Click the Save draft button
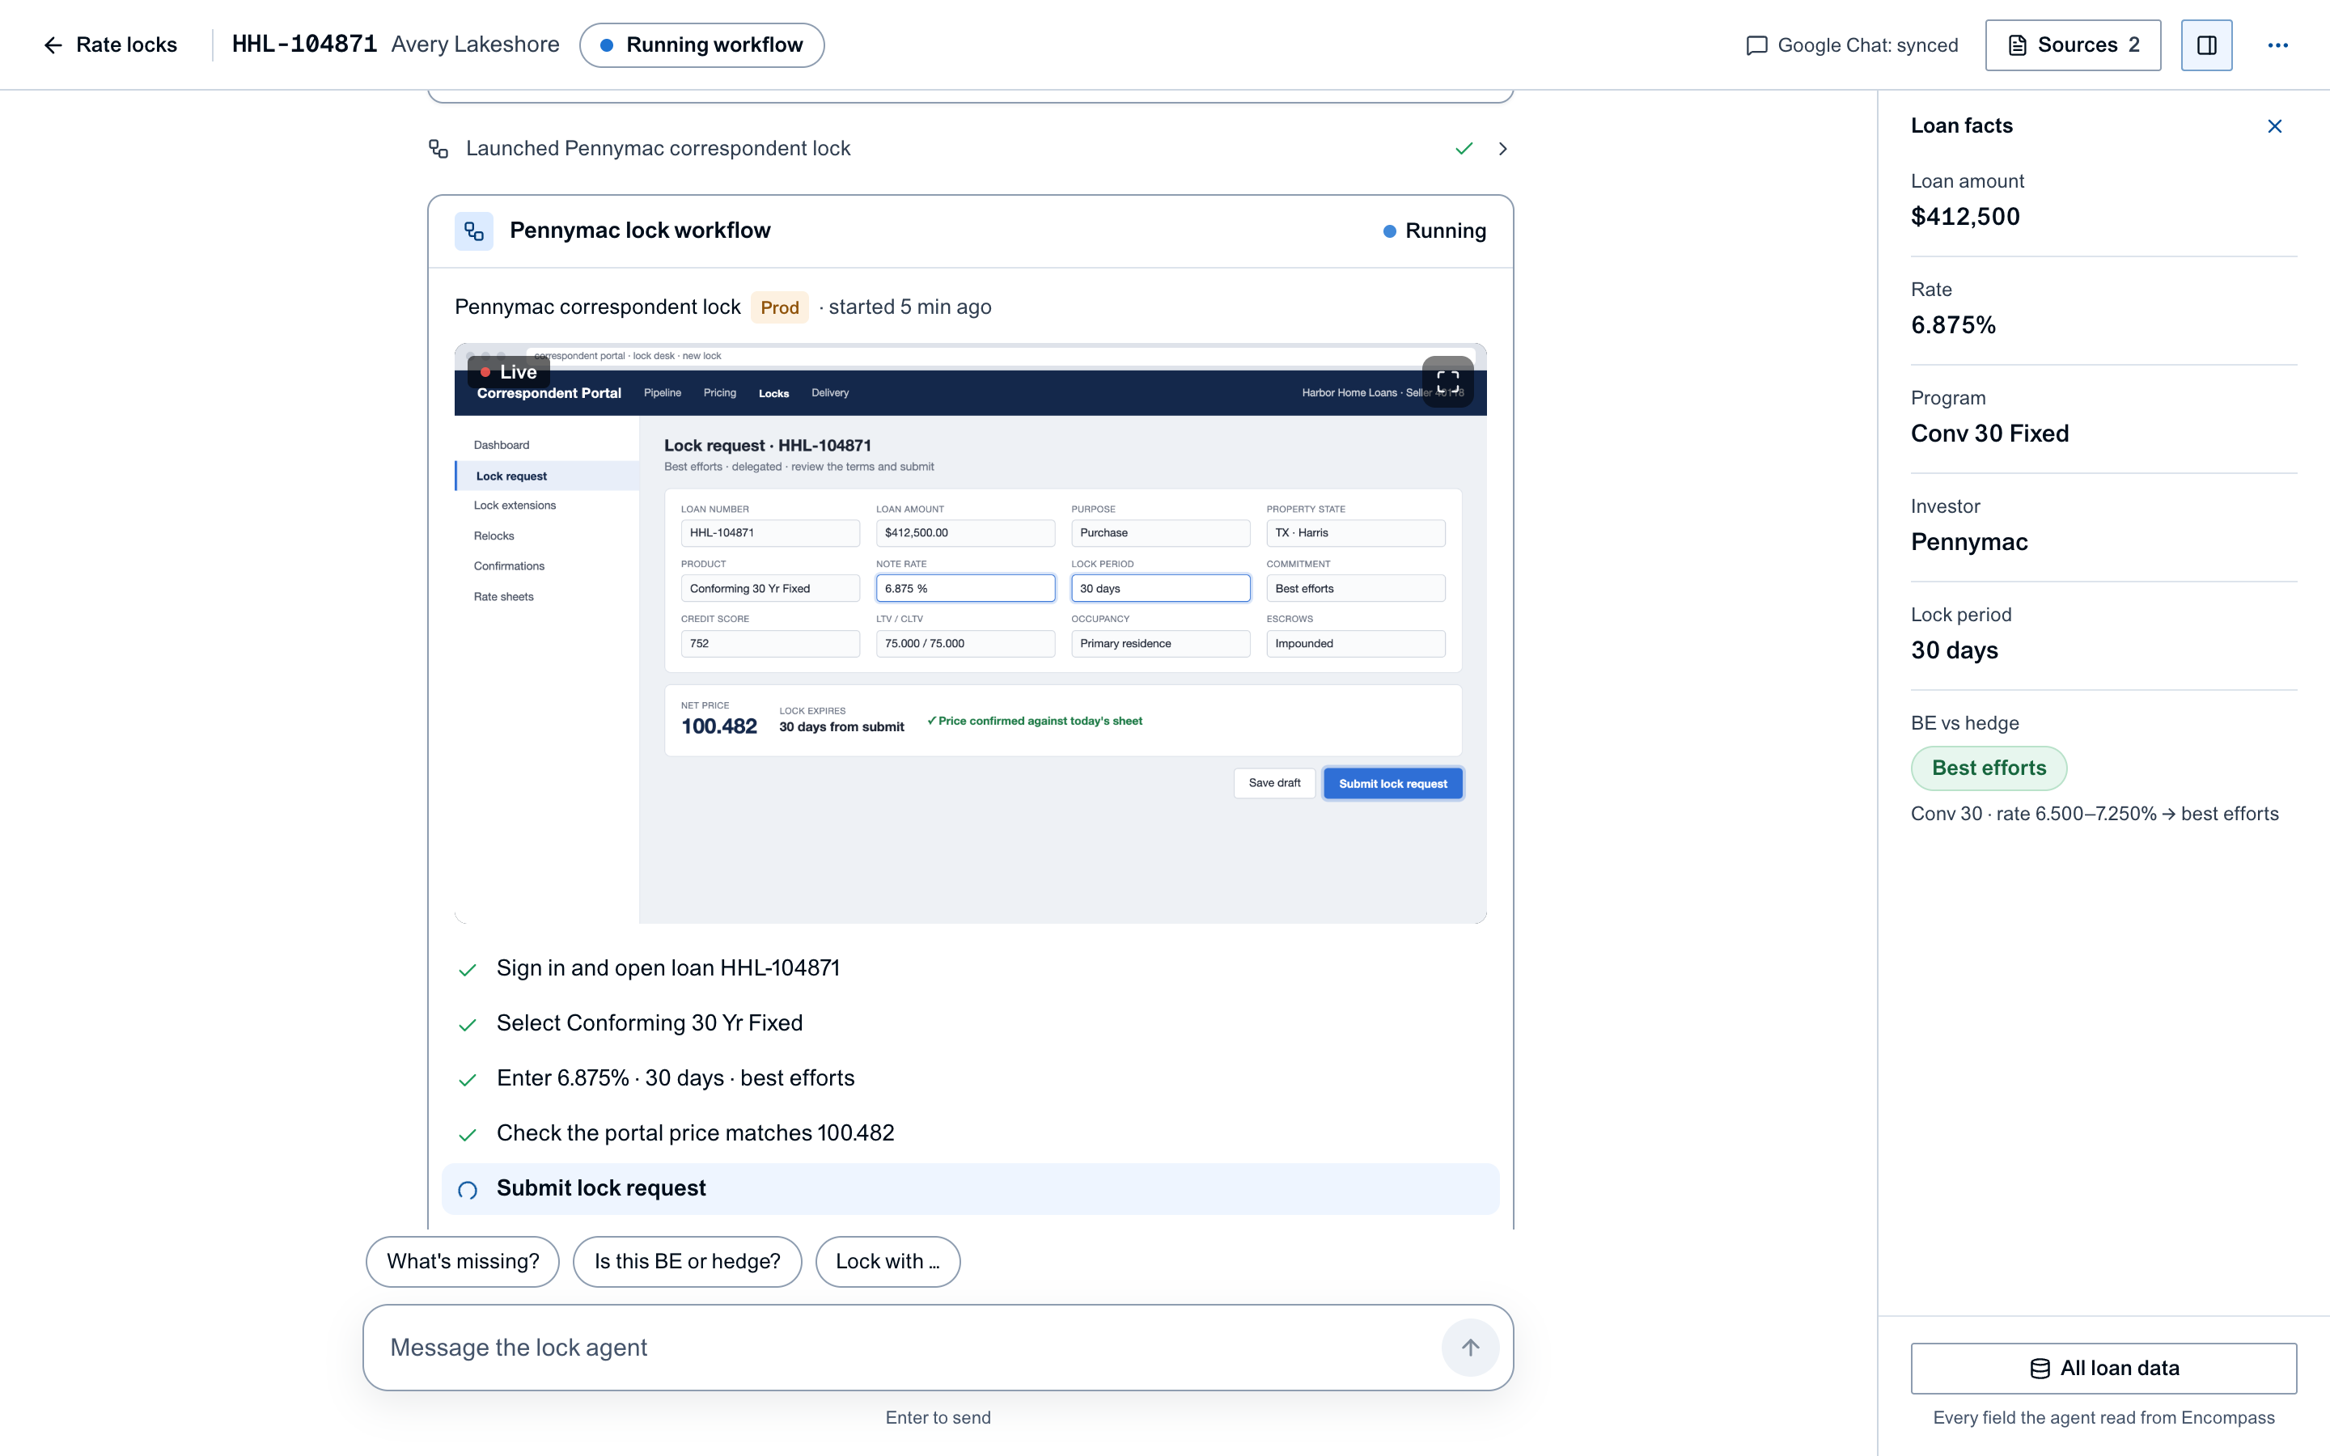The height and width of the screenshot is (1456, 2330). (1273, 783)
